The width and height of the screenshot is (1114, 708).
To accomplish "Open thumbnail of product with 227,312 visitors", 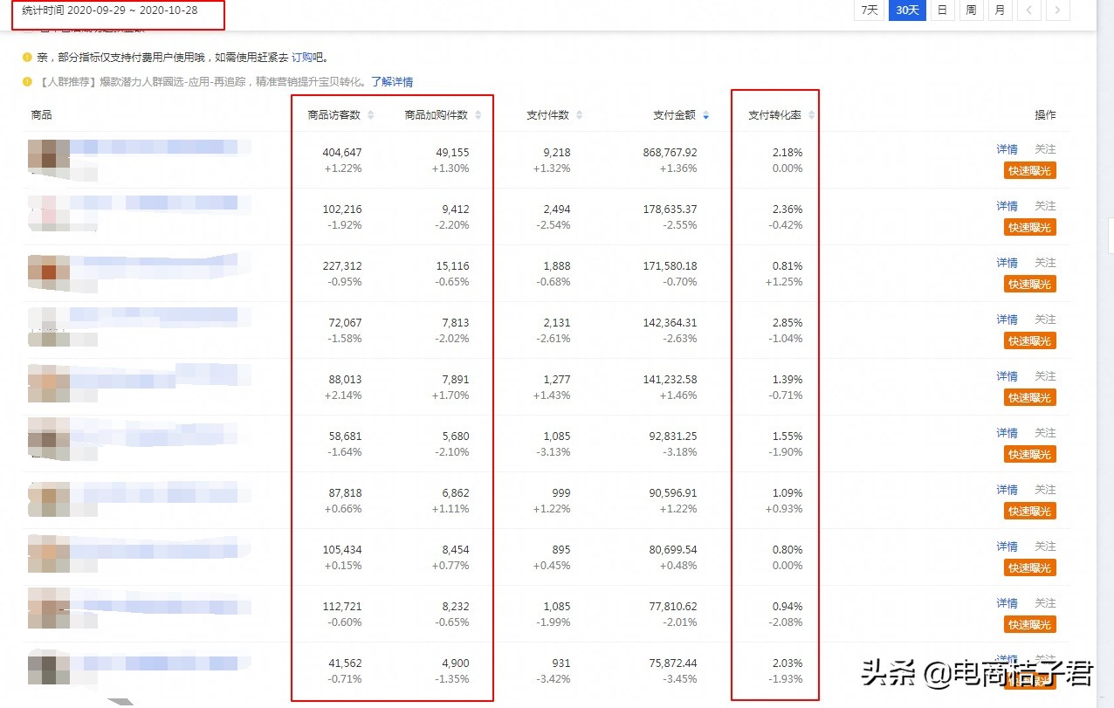I will tap(49, 273).
